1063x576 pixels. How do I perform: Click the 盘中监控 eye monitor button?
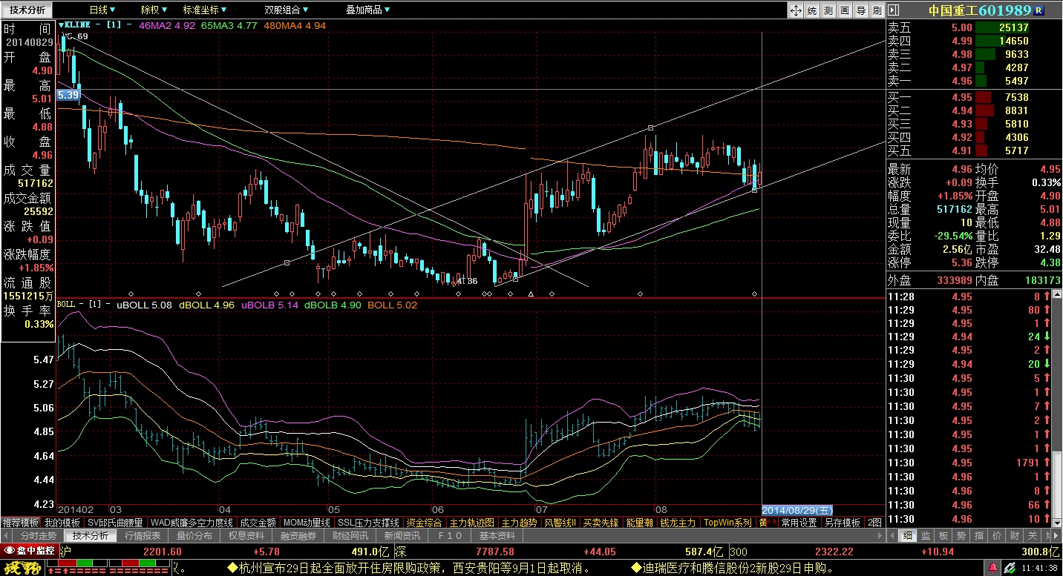[30, 551]
